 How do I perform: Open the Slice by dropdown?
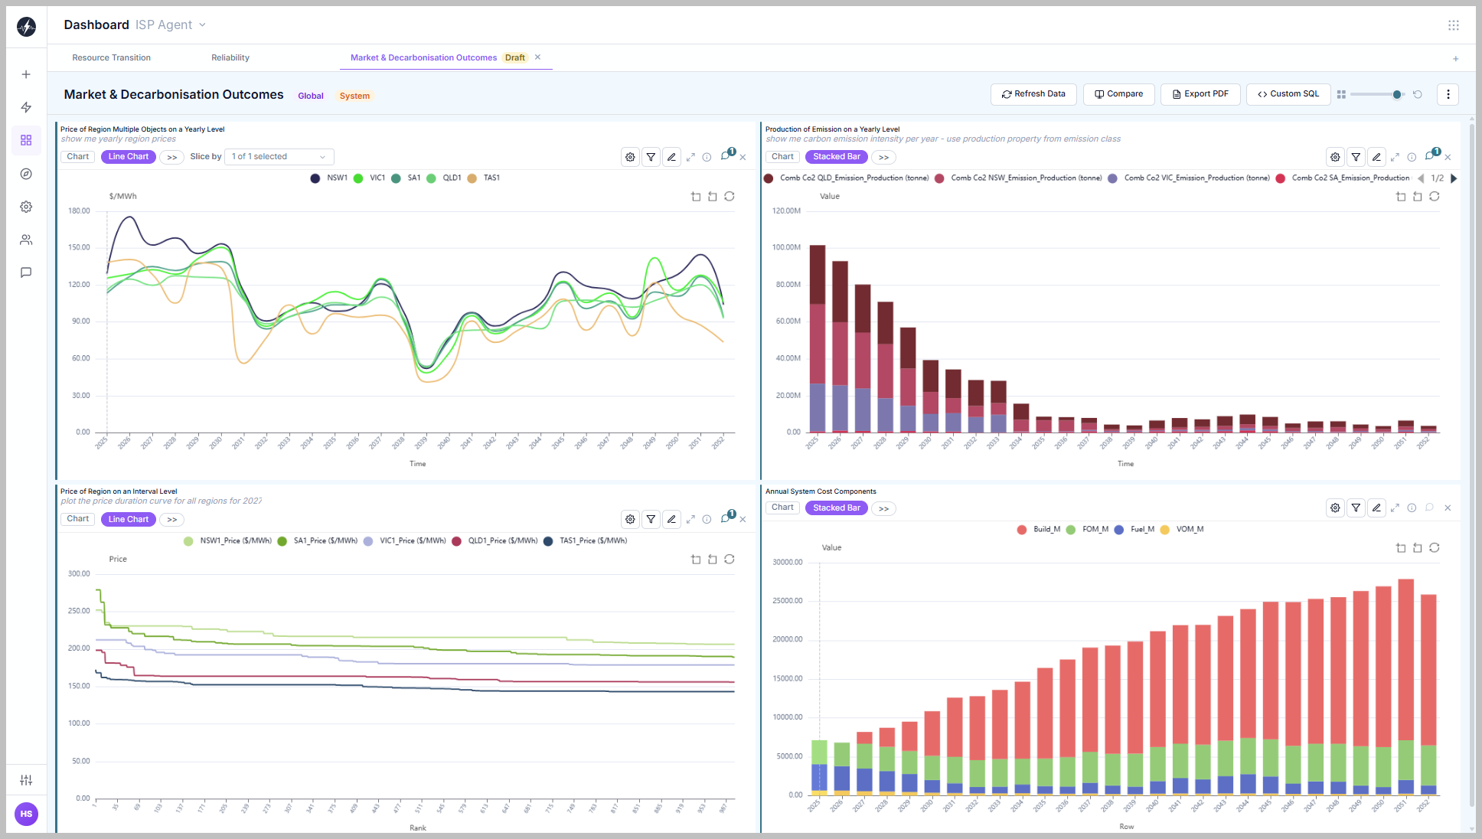tap(279, 157)
